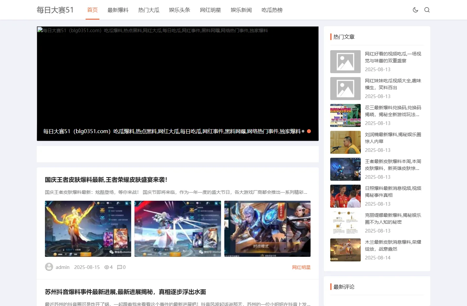
Task: Click the comments bubble icon
Action: 119,267
